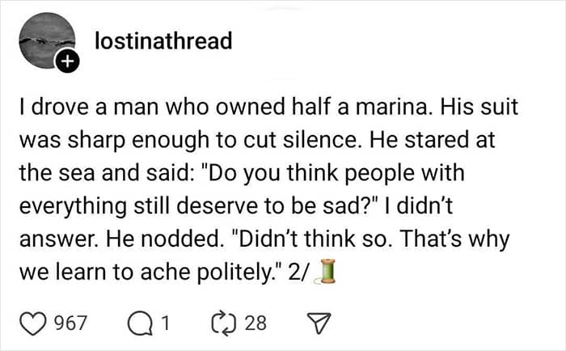Like the post with the heart icon

coord(33,324)
